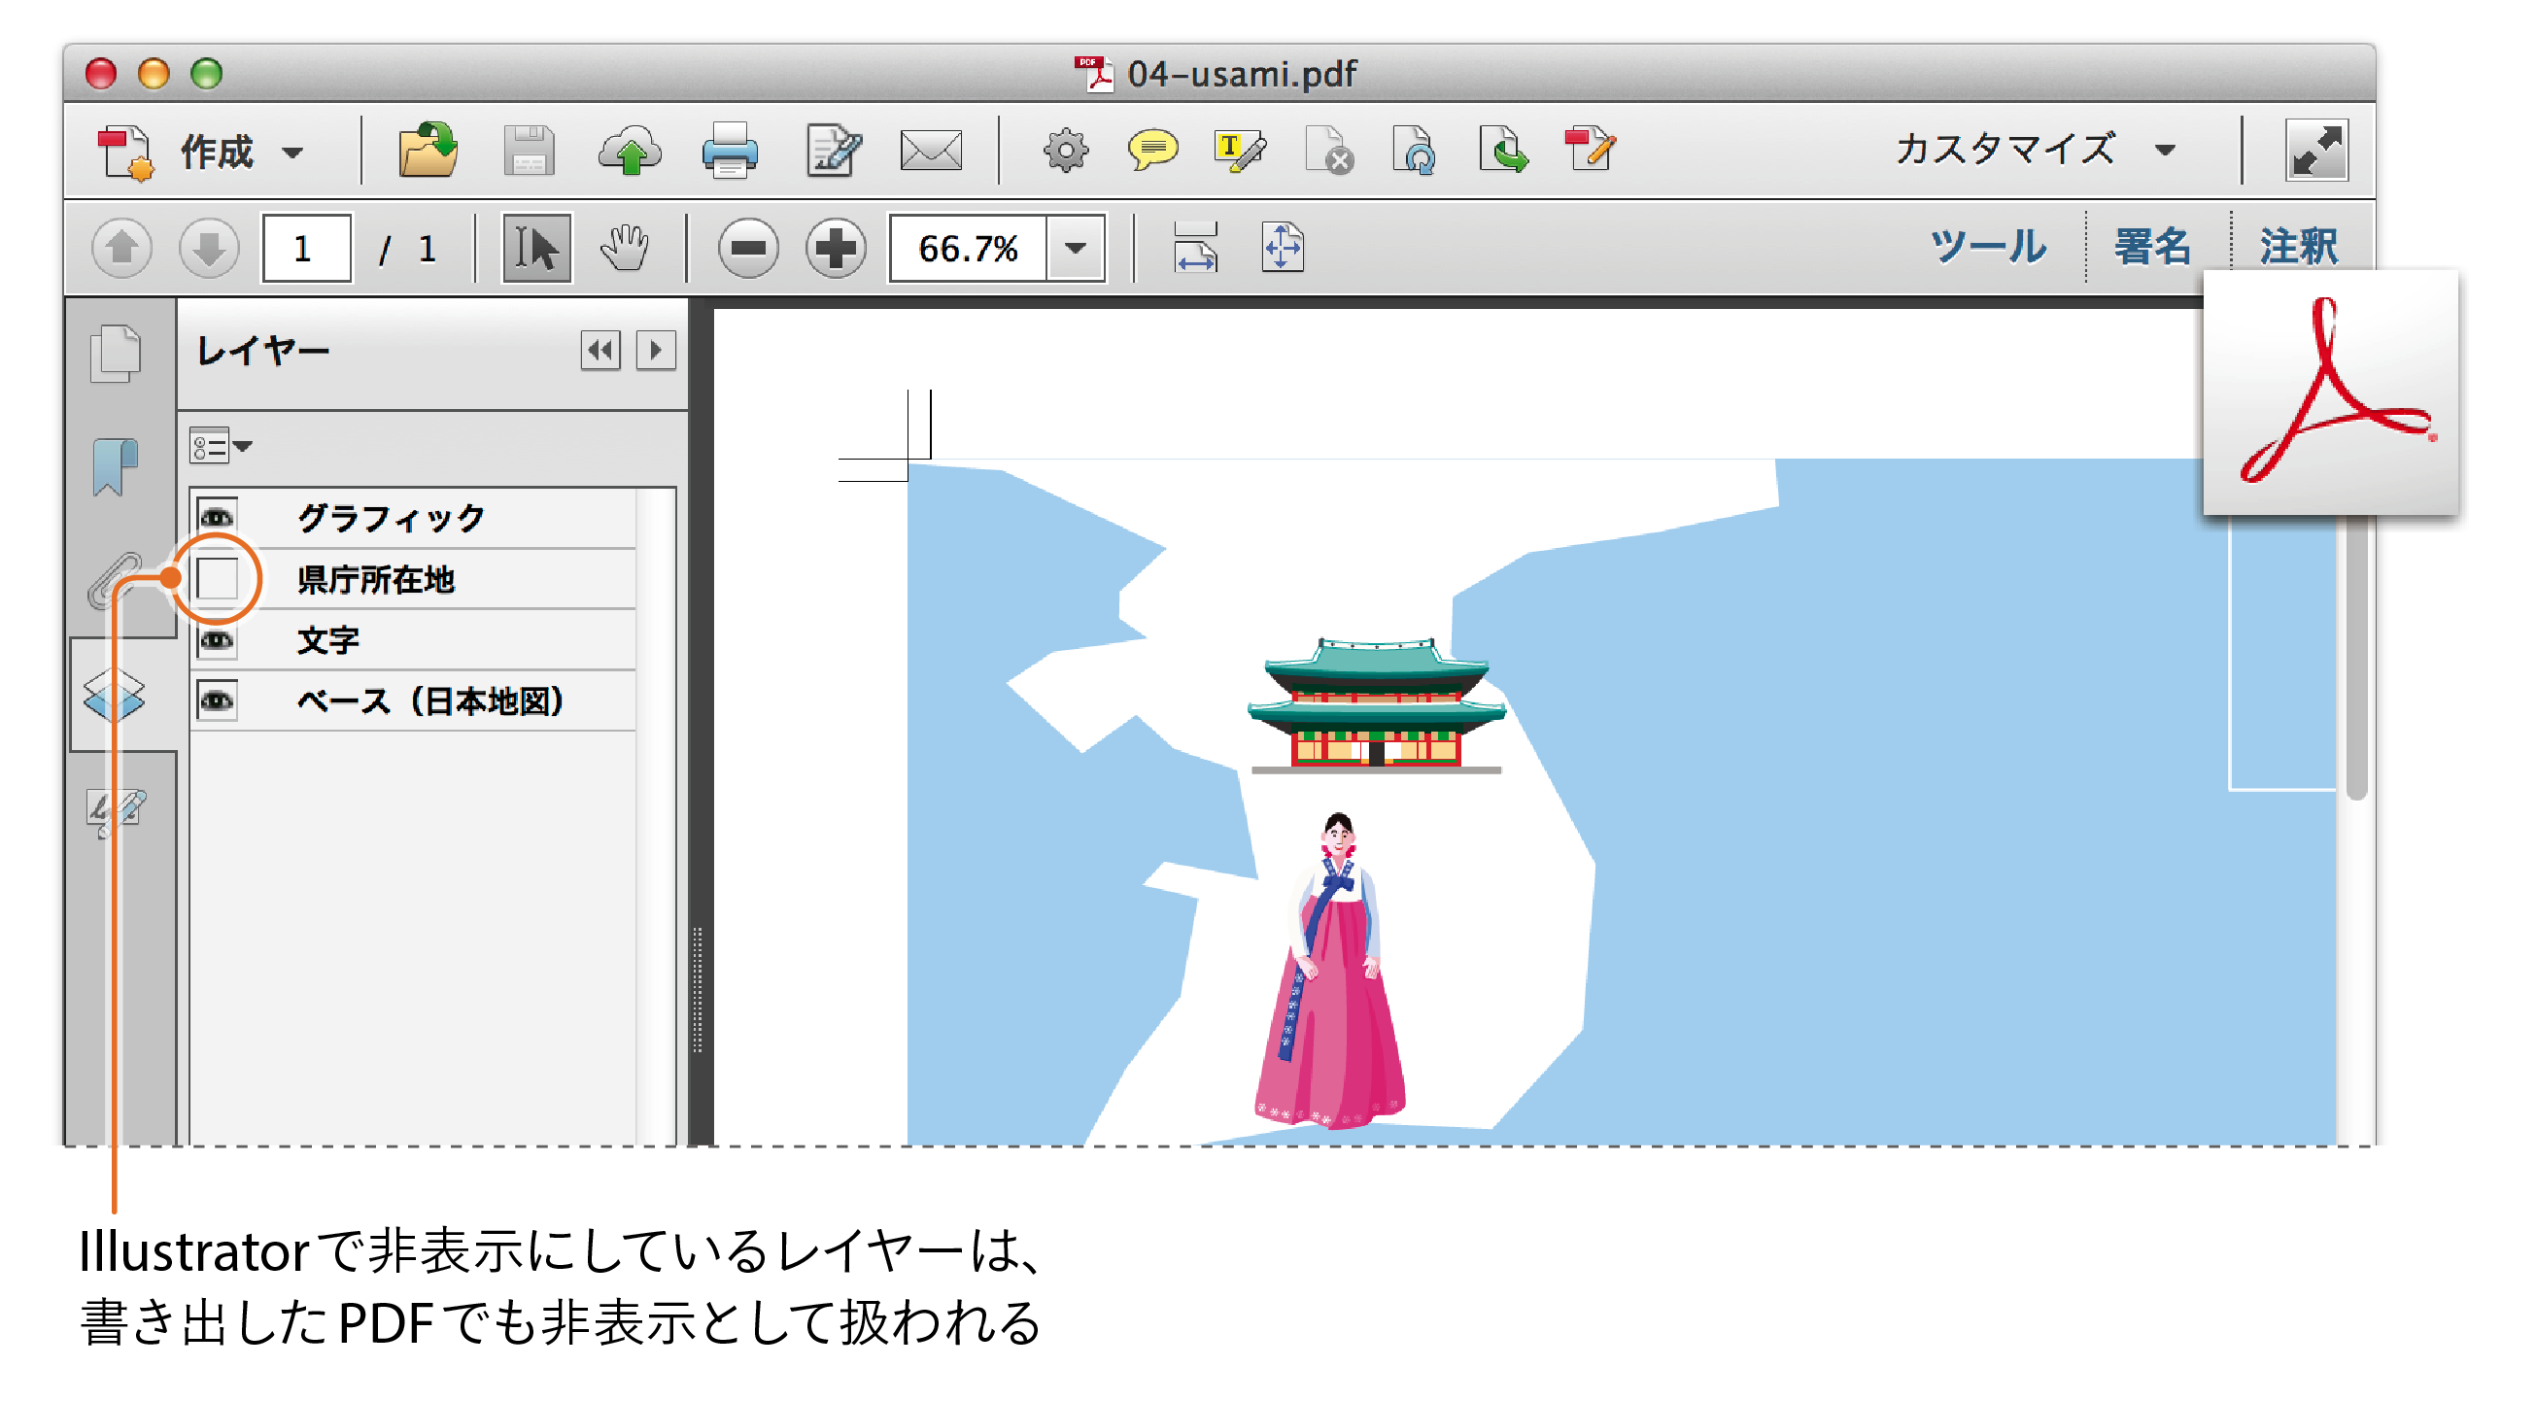
Task: Click the document vertical scrollbar
Action: 2356,658
